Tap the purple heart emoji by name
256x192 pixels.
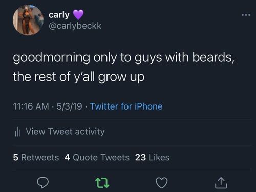pyautogui.click(x=78, y=15)
